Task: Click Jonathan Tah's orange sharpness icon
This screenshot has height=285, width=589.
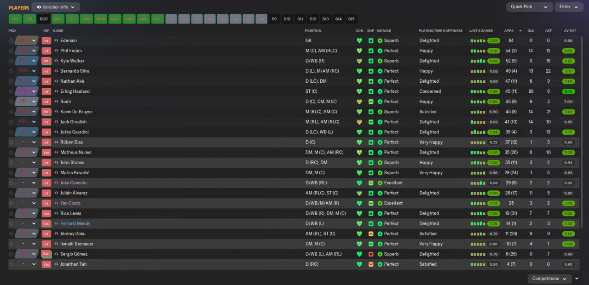Action: coord(371,264)
